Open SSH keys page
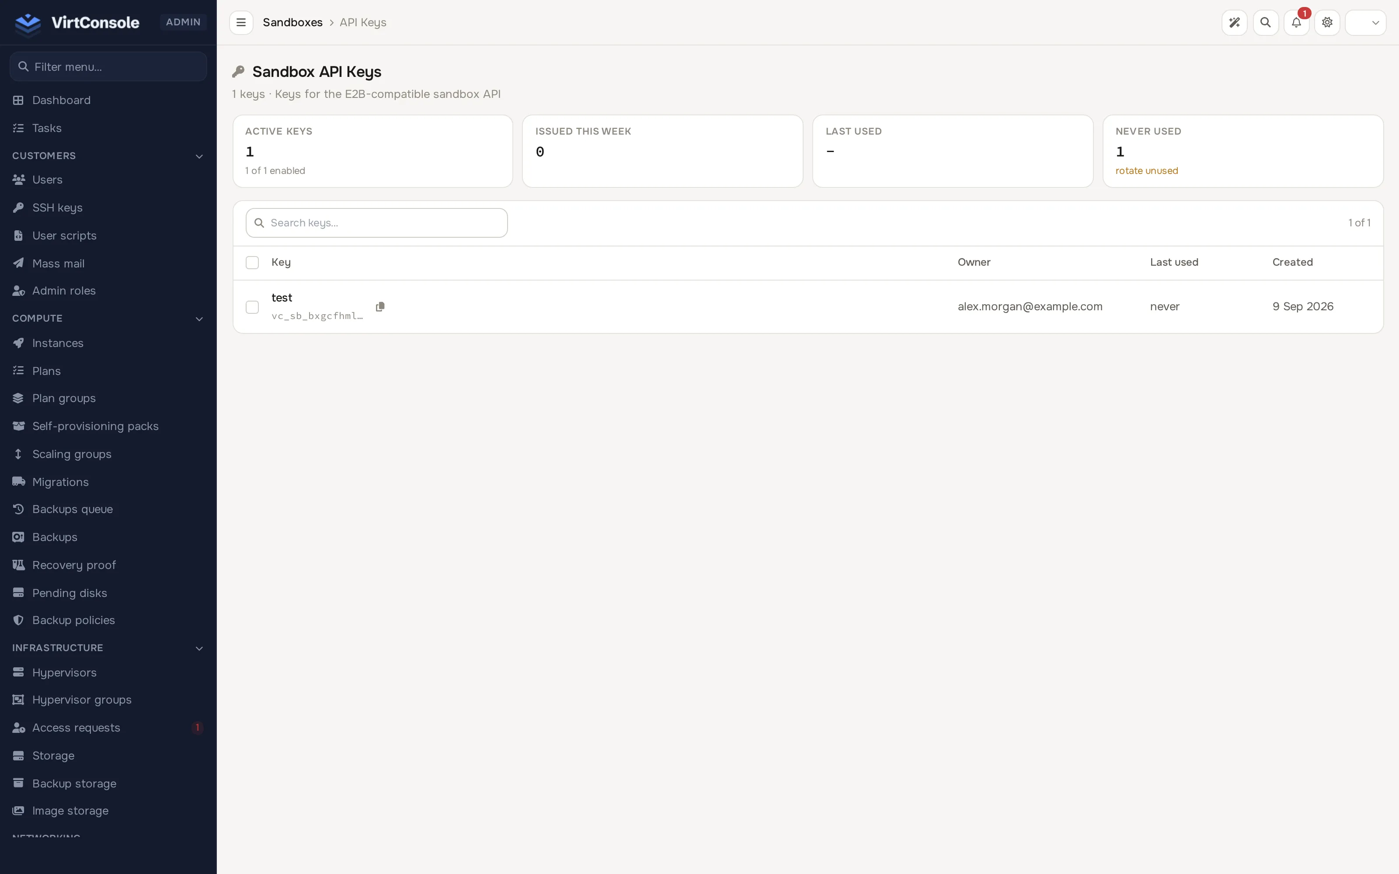This screenshot has width=1399, height=874. [x=108, y=208]
